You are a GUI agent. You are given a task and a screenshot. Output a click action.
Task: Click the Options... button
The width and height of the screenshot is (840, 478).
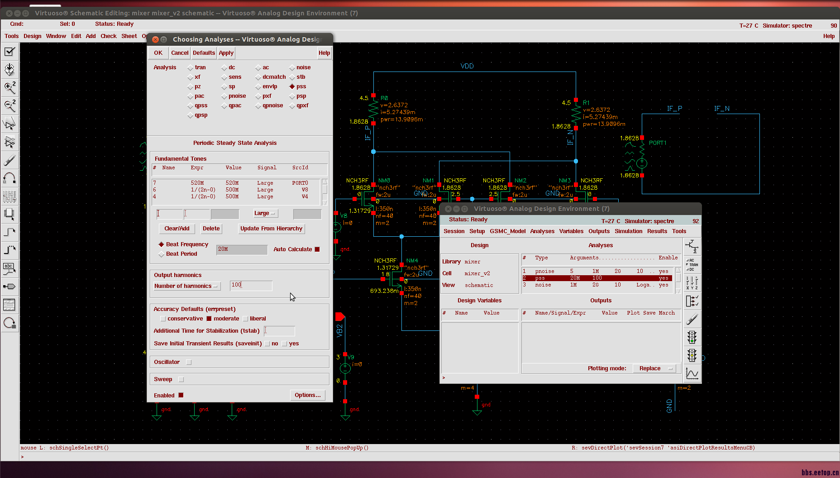pos(307,395)
